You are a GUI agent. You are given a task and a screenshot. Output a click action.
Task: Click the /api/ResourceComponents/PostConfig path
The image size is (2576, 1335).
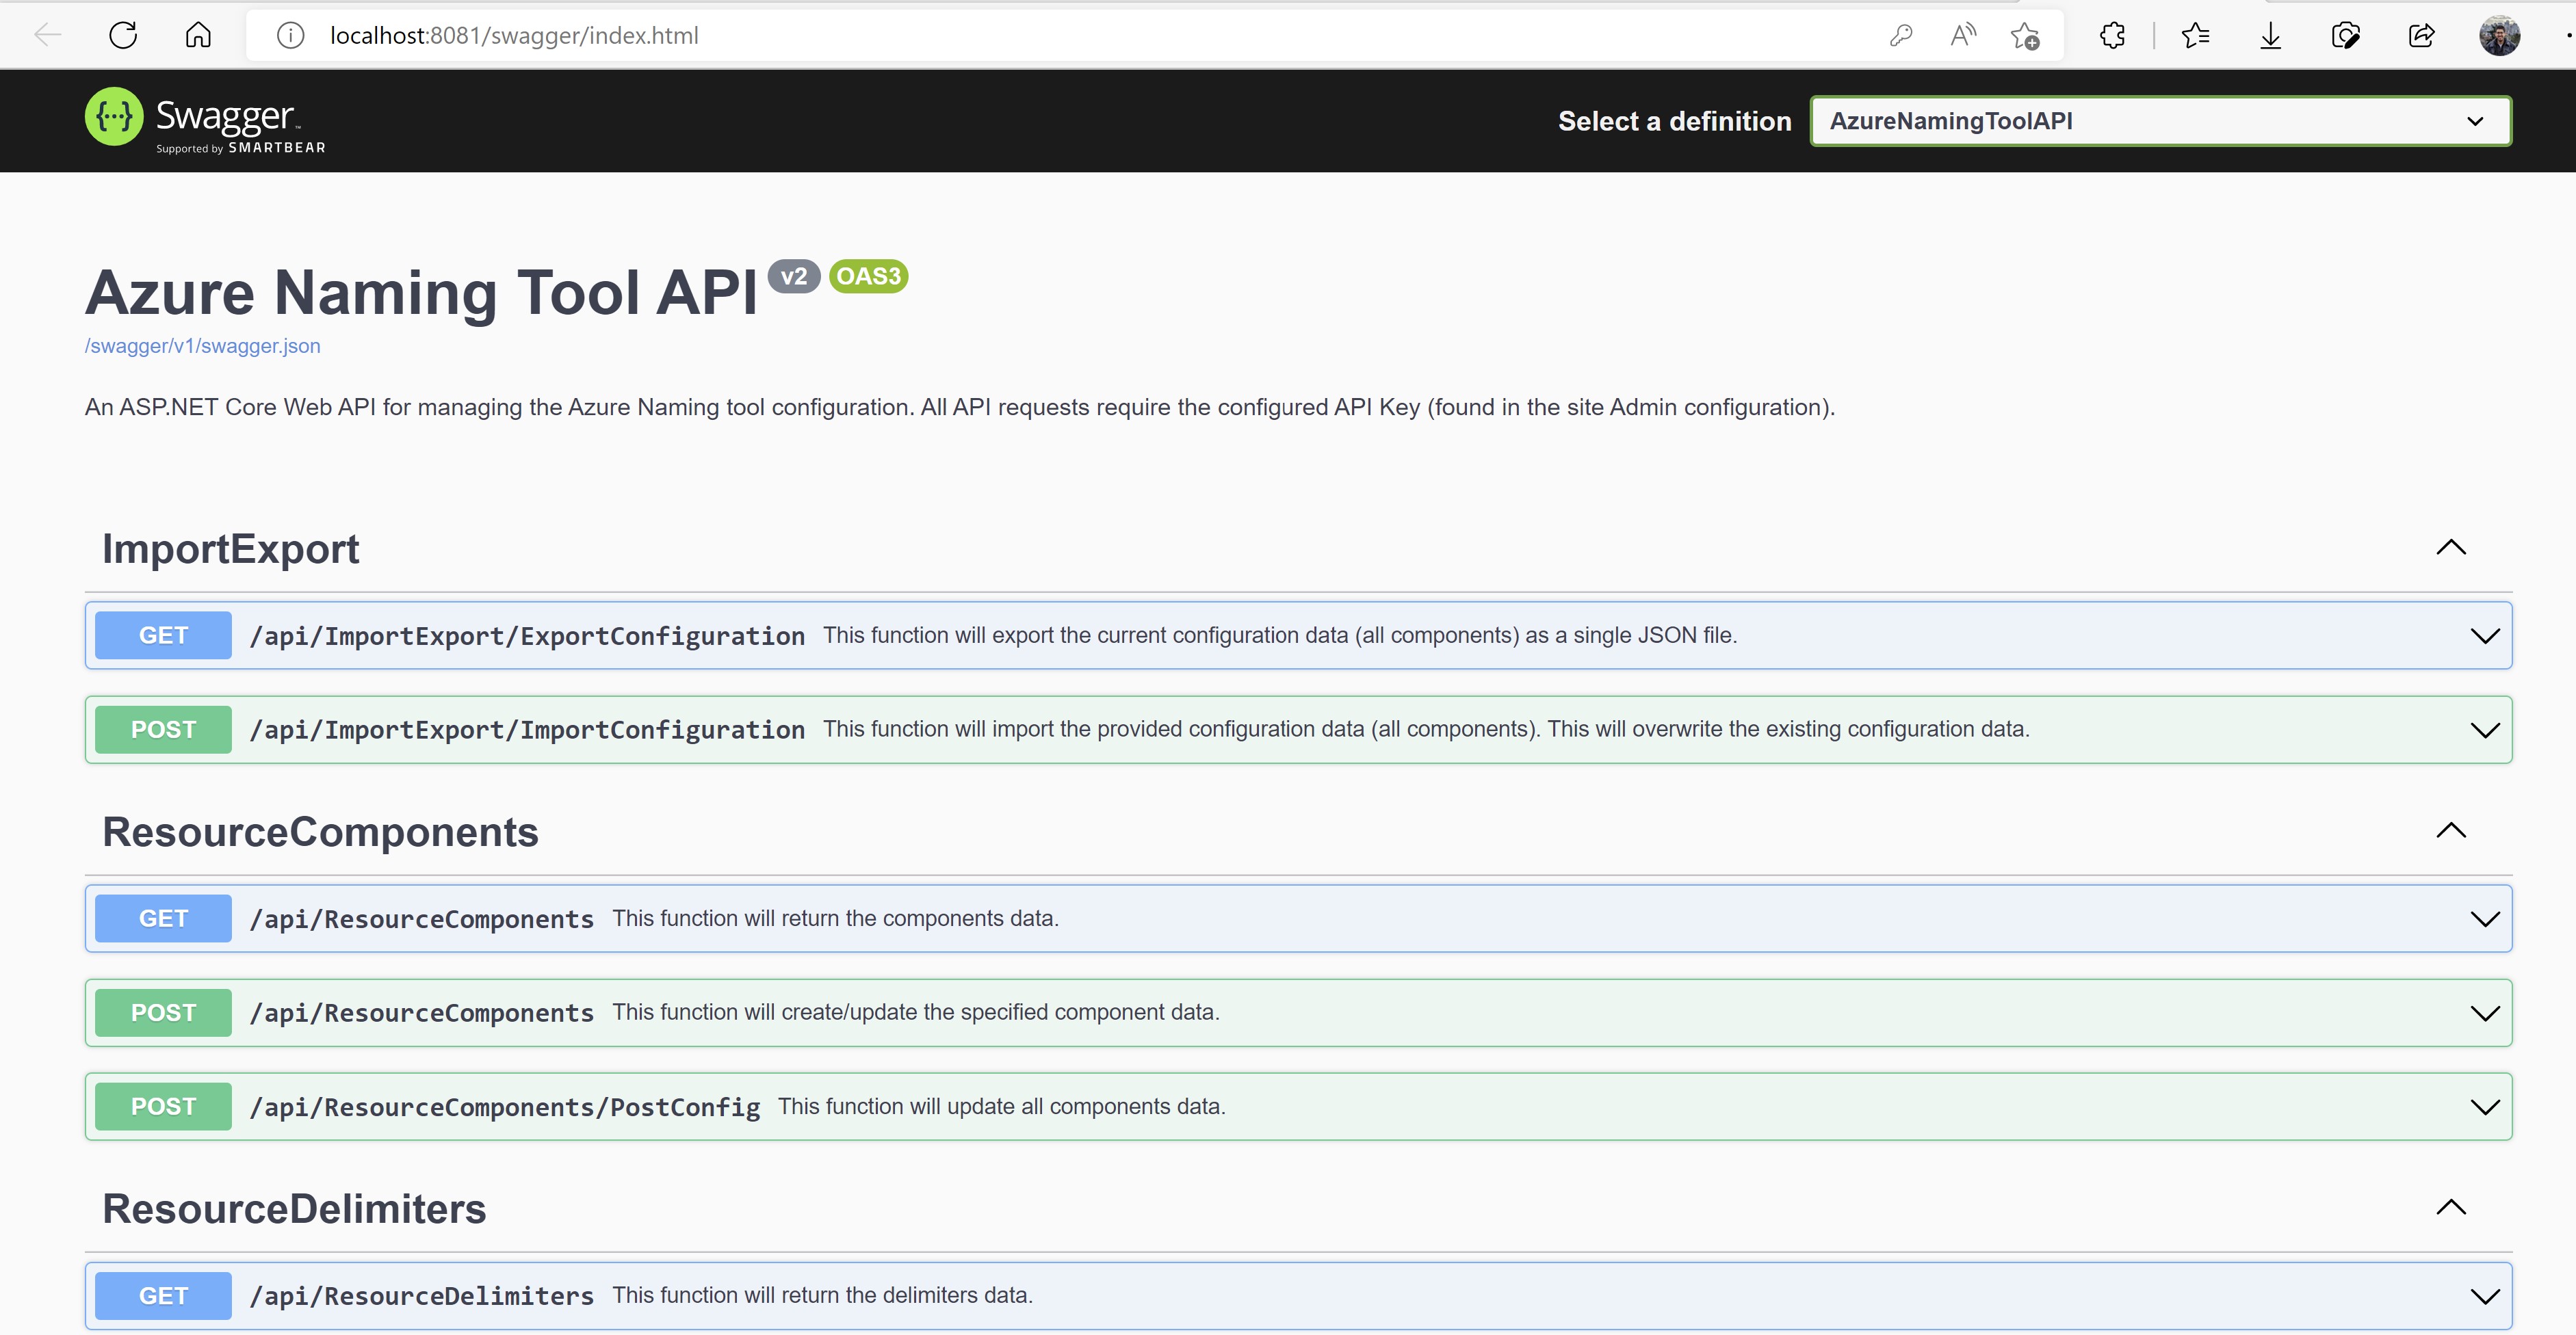click(x=505, y=1107)
